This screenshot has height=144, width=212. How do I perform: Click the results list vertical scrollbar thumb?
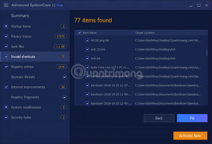pyautogui.click(x=206, y=53)
